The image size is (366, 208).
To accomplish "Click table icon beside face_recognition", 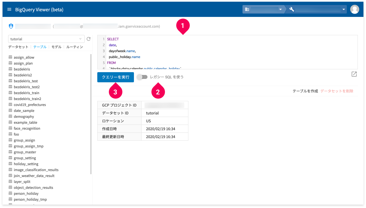I will (x=11, y=128).
